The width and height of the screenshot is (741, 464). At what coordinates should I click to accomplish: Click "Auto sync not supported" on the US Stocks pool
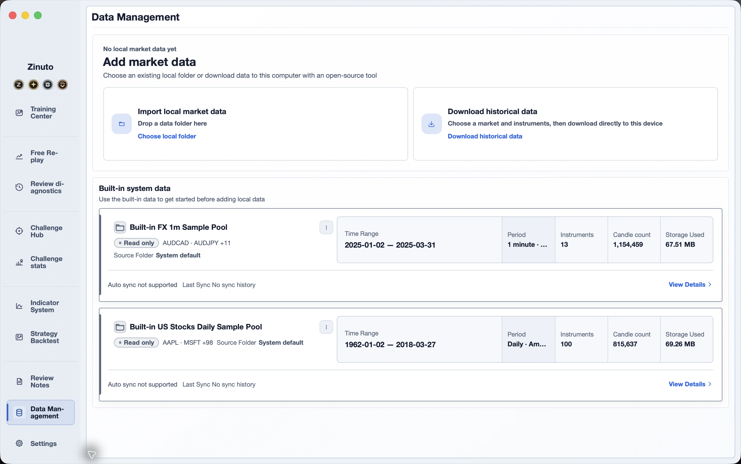(x=142, y=384)
